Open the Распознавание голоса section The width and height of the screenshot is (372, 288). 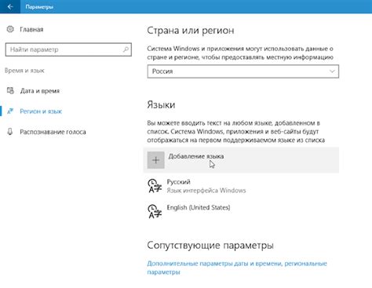[53, 132]
